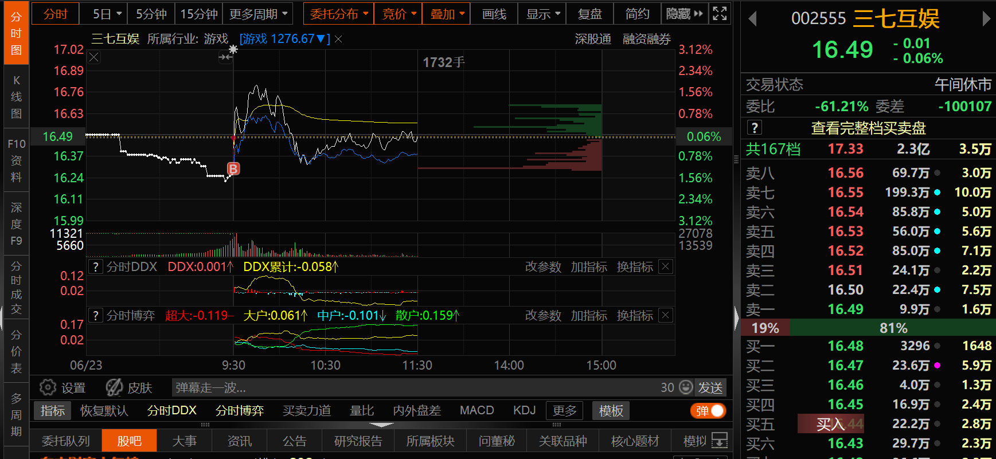
Task: Click 发送 to send barrage
Action: click(710, 387)
